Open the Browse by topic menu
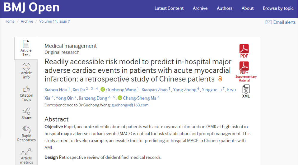Screen dimensions: 298x165 278,8
